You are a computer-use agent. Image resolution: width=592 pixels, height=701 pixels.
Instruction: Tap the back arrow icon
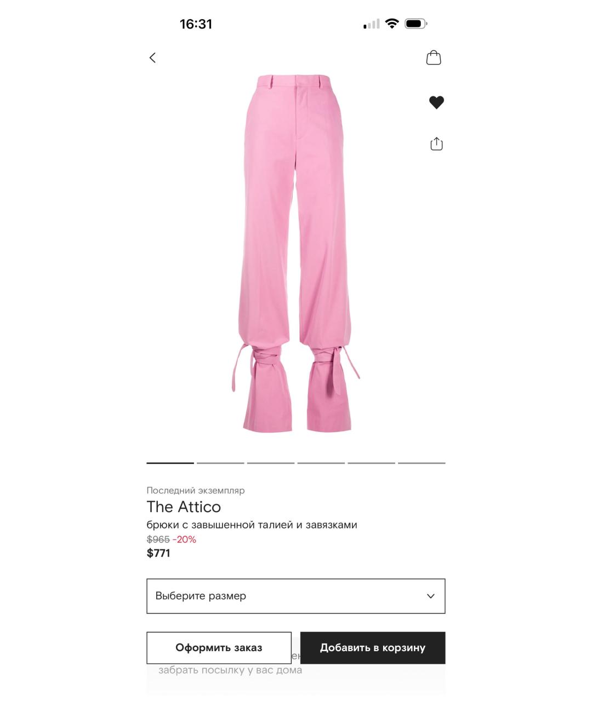[x=152, y=58]
